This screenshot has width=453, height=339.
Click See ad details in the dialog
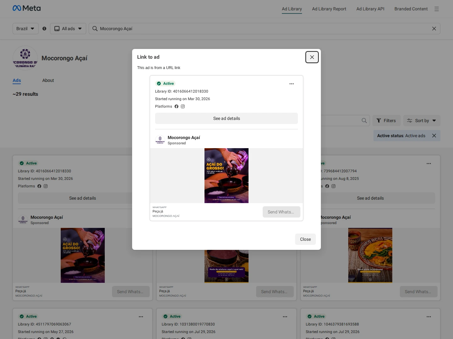[x=226, y=118]
